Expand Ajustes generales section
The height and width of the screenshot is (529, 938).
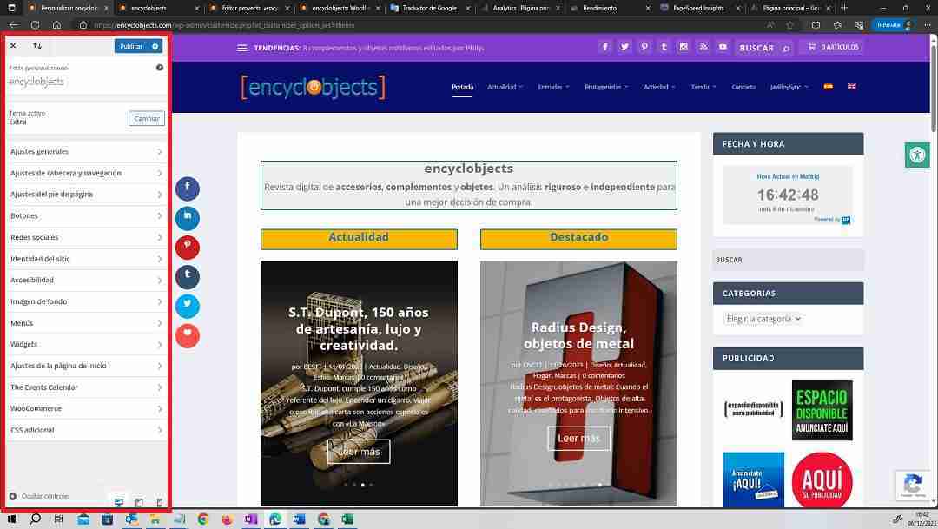pos(86,152)
